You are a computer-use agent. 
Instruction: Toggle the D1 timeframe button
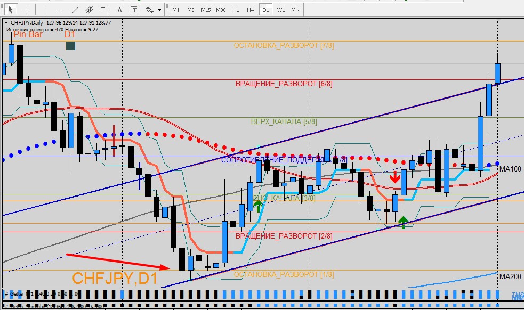(x=265, y=10)
